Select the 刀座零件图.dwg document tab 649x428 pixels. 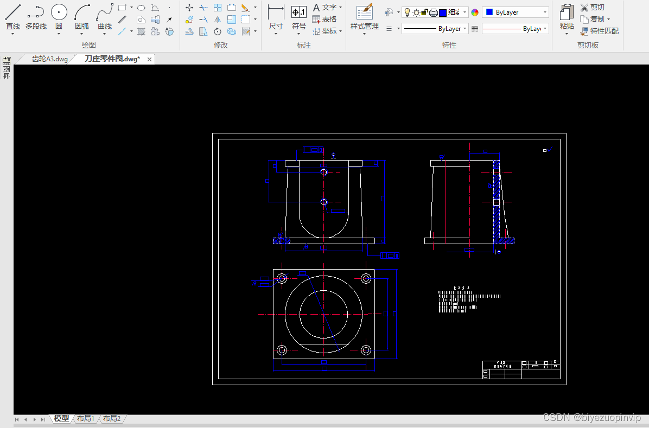pyautogui.click(x=112, y=59)
